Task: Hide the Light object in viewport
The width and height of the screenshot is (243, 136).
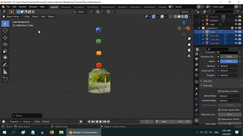Action: point(236,24)
